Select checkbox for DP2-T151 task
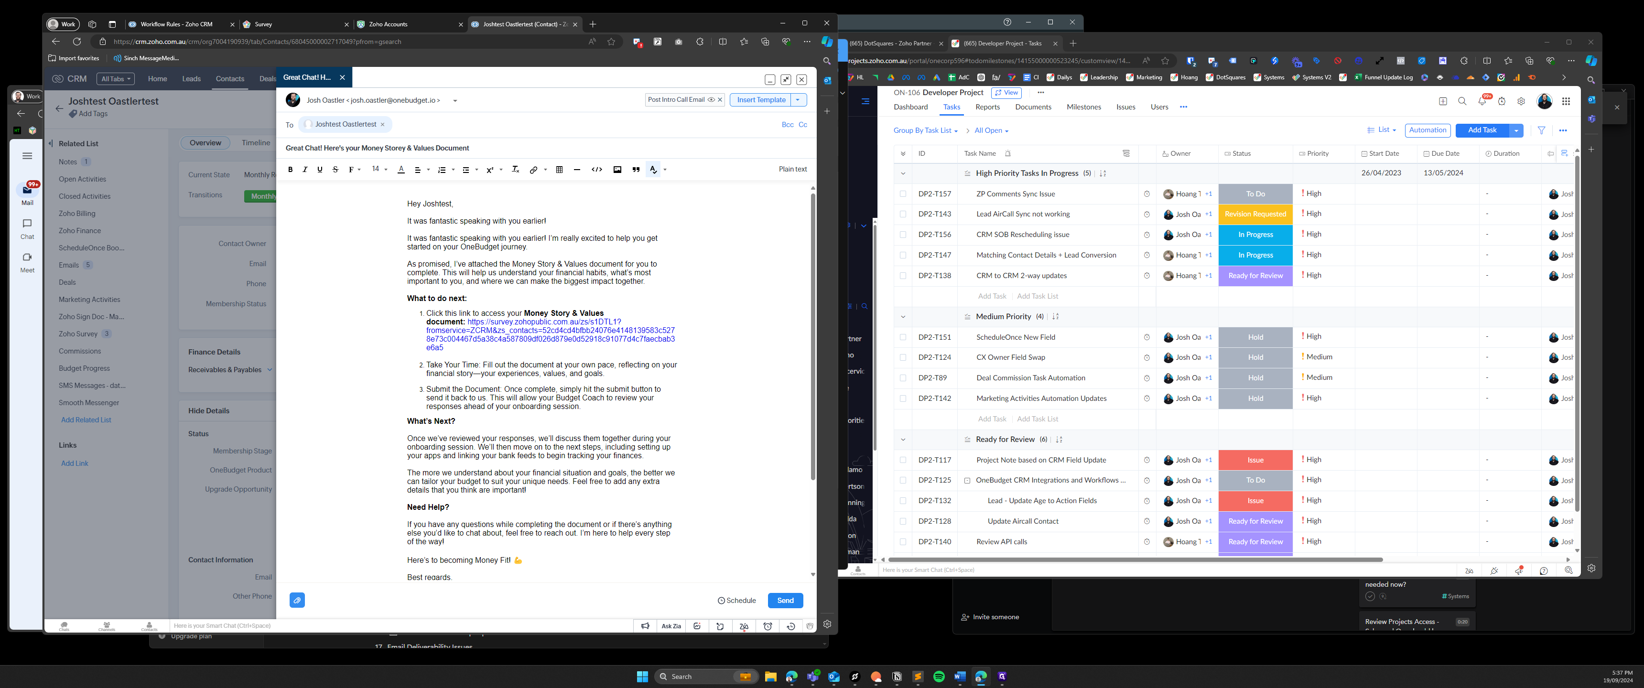Viewport: 1644px width, 688px height. click(x=902, y=338)
